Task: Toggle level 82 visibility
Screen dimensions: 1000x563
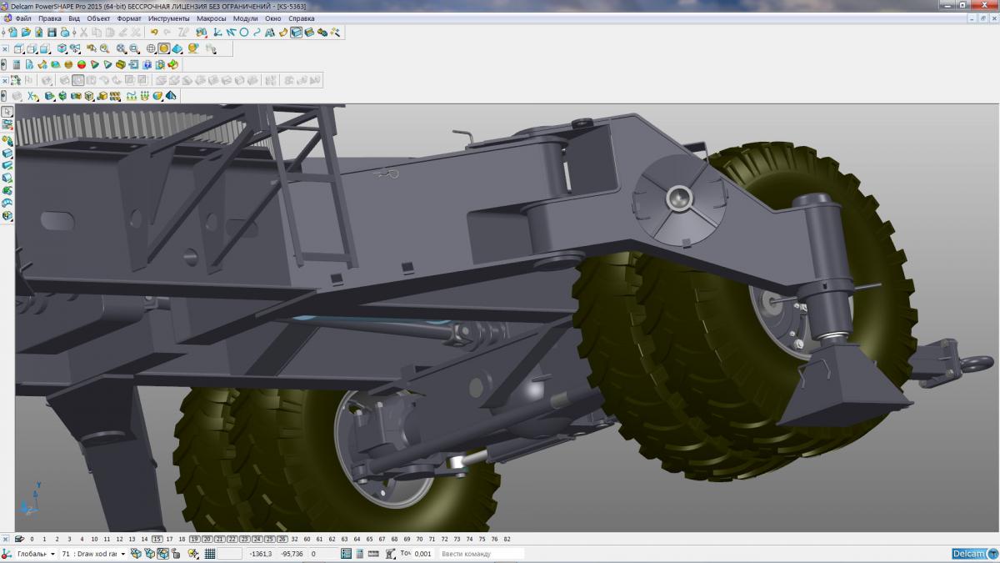Action: point(507,540)
